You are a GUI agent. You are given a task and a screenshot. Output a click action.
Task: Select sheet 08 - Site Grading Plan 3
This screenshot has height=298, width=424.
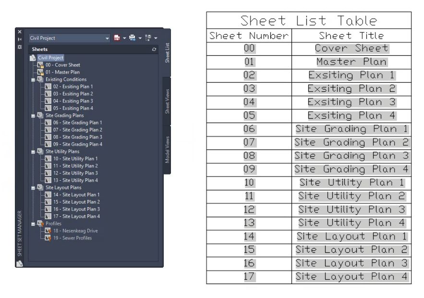click(x=78, y=137)
